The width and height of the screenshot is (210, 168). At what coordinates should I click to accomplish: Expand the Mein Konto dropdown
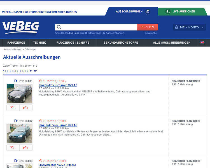click(189, 27)
